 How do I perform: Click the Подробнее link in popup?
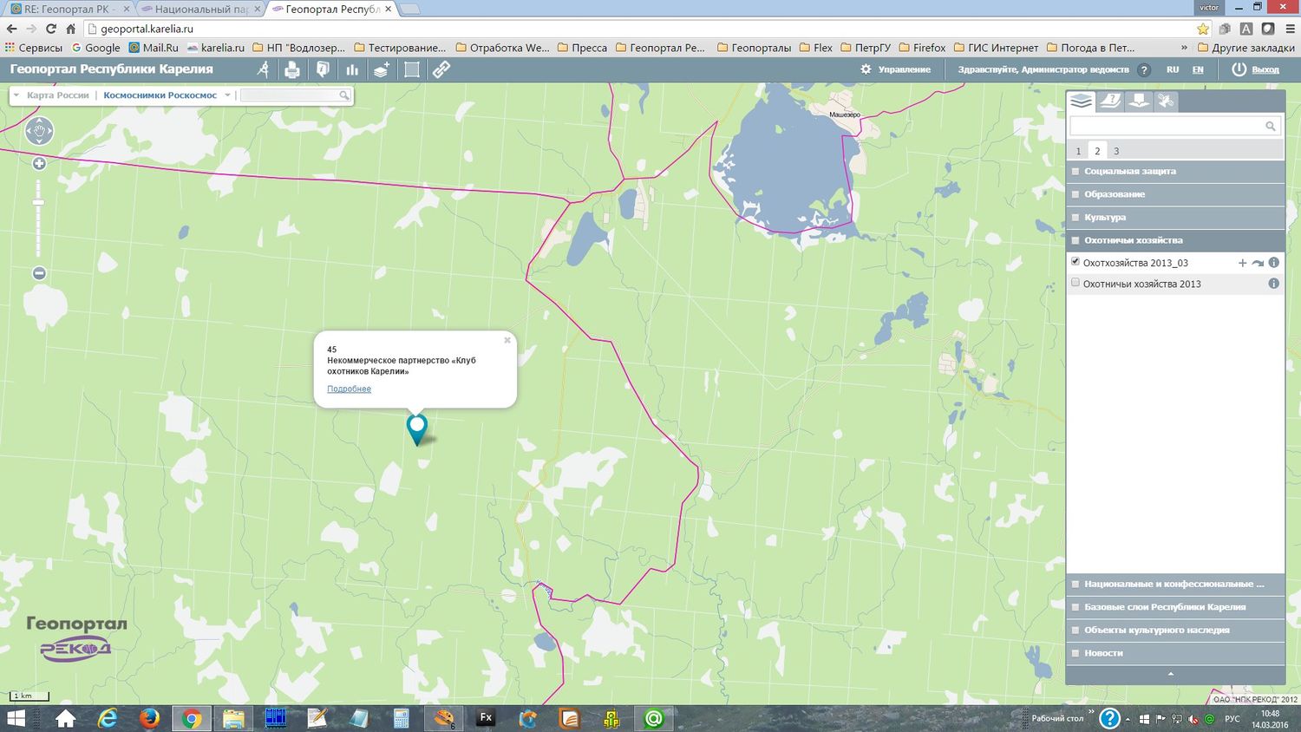click(x=349, y=389)
